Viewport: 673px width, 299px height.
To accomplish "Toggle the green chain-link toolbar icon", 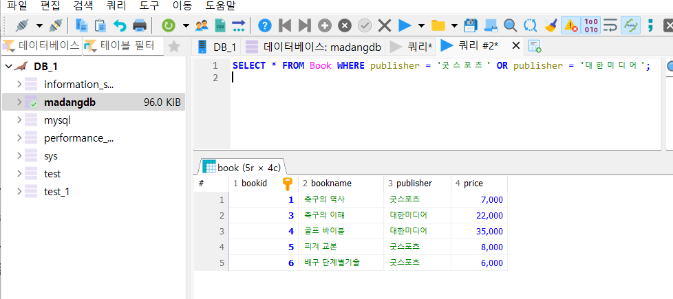I will click(x=630, y=25).
